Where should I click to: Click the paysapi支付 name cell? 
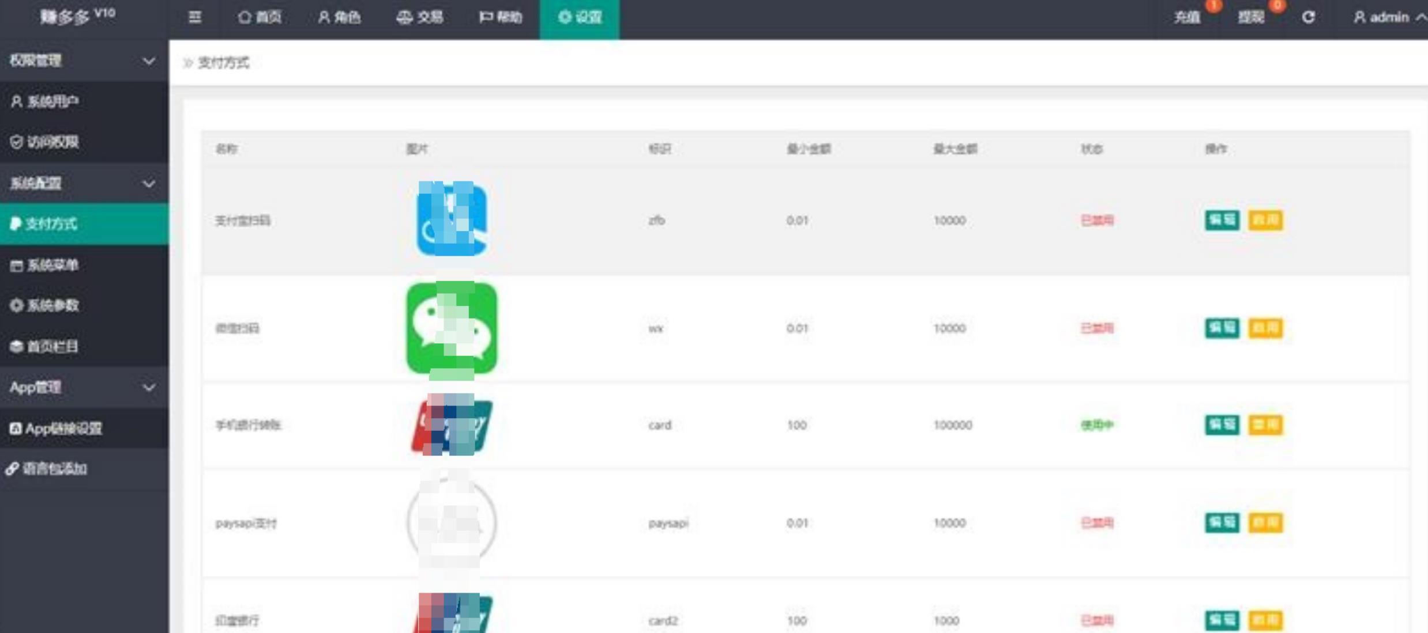click(x=246, y=523)
